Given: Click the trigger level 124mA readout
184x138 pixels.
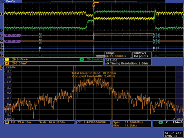Looking at the screenshot, I should pos(178,122).
